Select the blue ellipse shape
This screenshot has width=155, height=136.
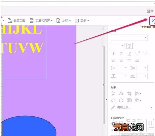click(29, 126)
